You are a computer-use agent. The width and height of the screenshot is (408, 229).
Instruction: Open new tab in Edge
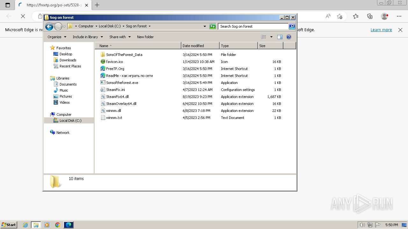pyautogui.click(x=97, y=5)
